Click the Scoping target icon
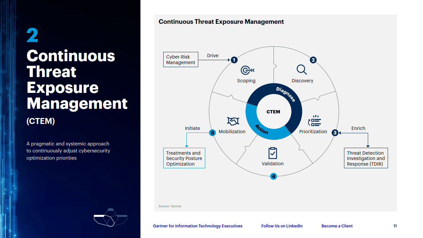Image resolution: width=423 pixels, height=238 pixels. coord(248,70)
